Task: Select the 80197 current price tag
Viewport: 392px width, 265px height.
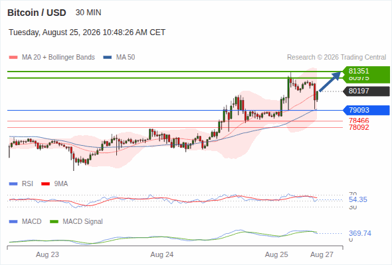Action: coord(366,91)
